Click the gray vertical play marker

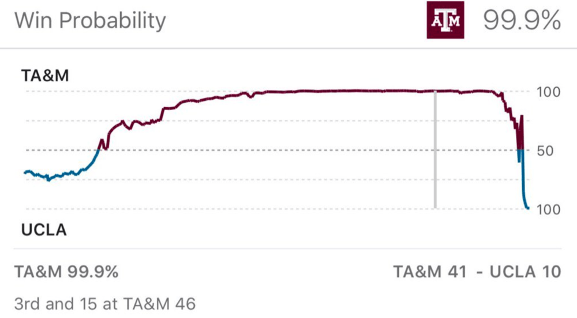click(435, 150)
